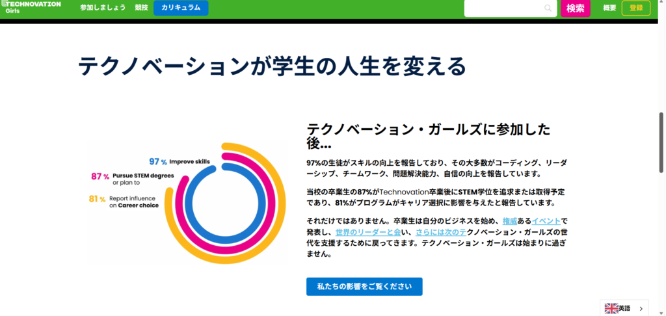
Task: Open the 参加しましょう menu item
Action: (x=103, y=8)
